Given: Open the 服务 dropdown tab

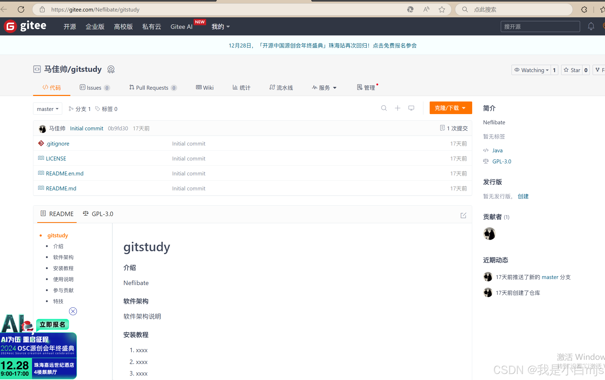Looking at the screenshot, I should (x=324, y=88).
